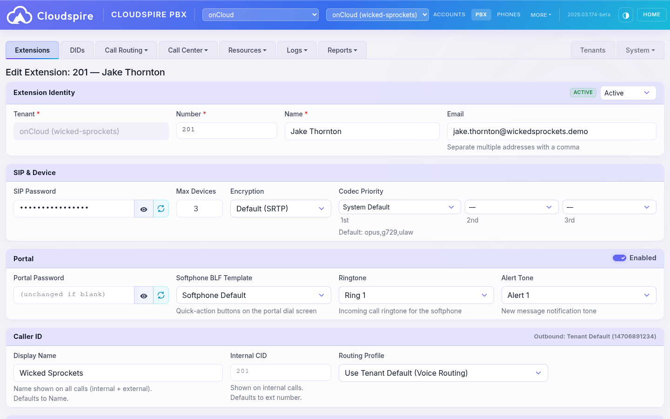
Task: Open the Encryption dropdown
Action: 281,208
